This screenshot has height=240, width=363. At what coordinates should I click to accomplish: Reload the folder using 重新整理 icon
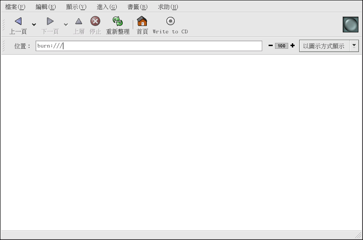pyautogui.click(x=118, y=21)
